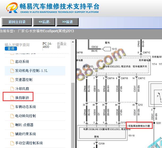Open the 辅助约束系统 entry

[35, 134]
